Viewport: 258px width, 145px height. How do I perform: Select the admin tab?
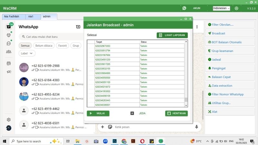(49, 17)
